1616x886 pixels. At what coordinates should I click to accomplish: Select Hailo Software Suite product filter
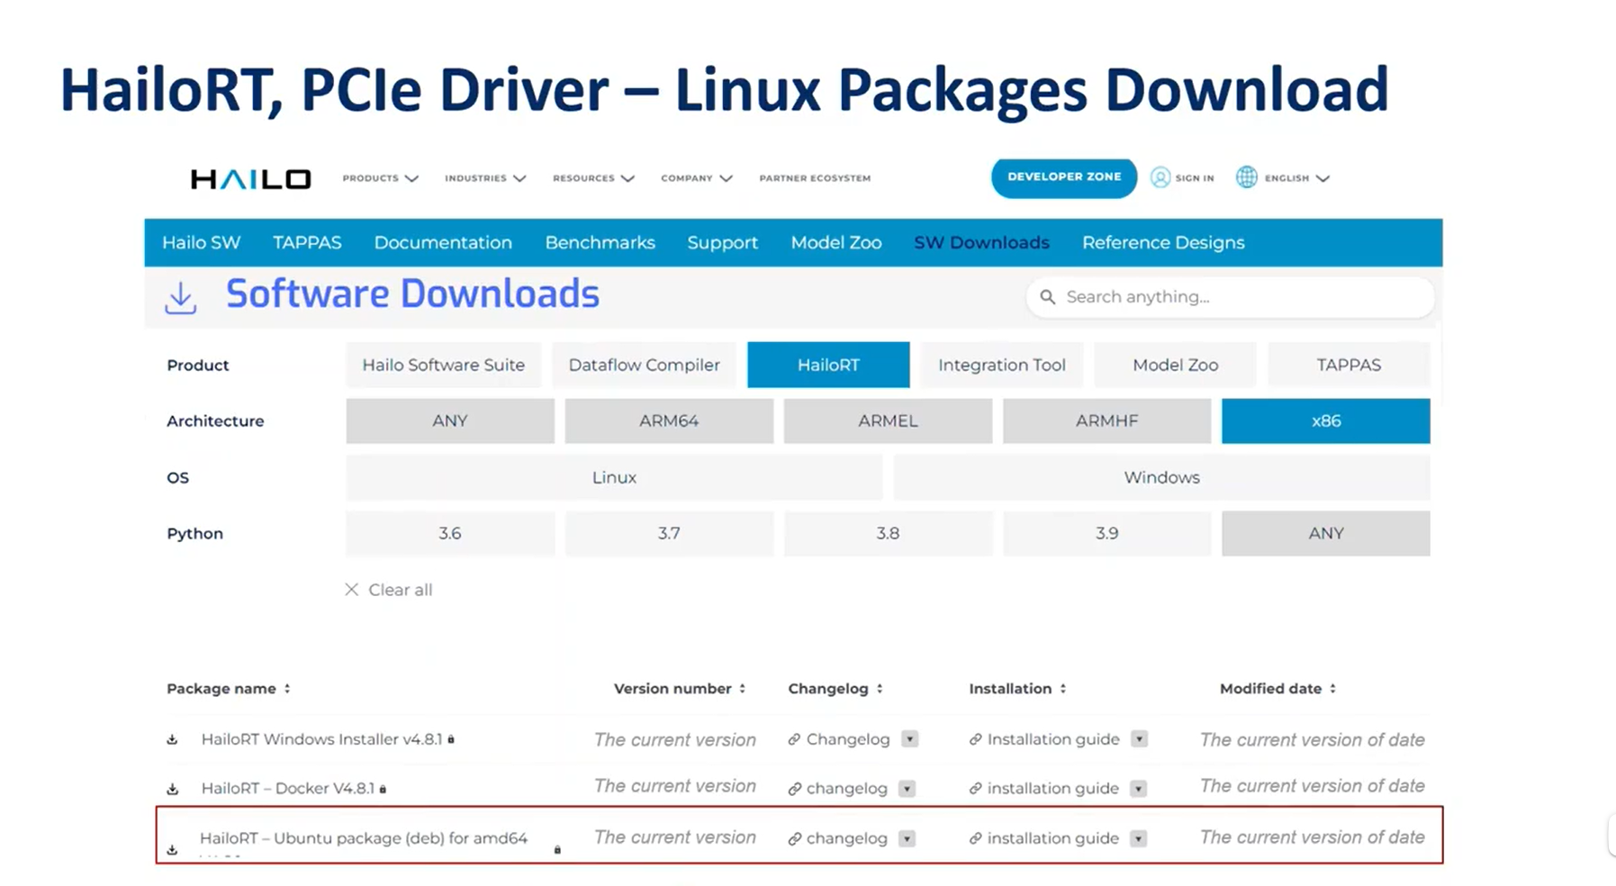[x=444, y=365]
